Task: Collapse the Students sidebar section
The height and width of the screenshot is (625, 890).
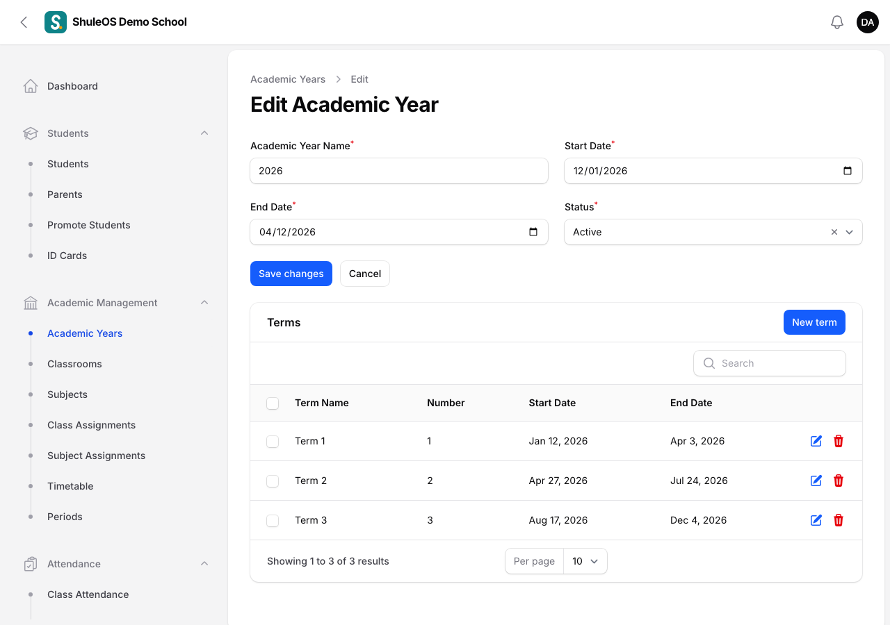Action: (204, 133)
